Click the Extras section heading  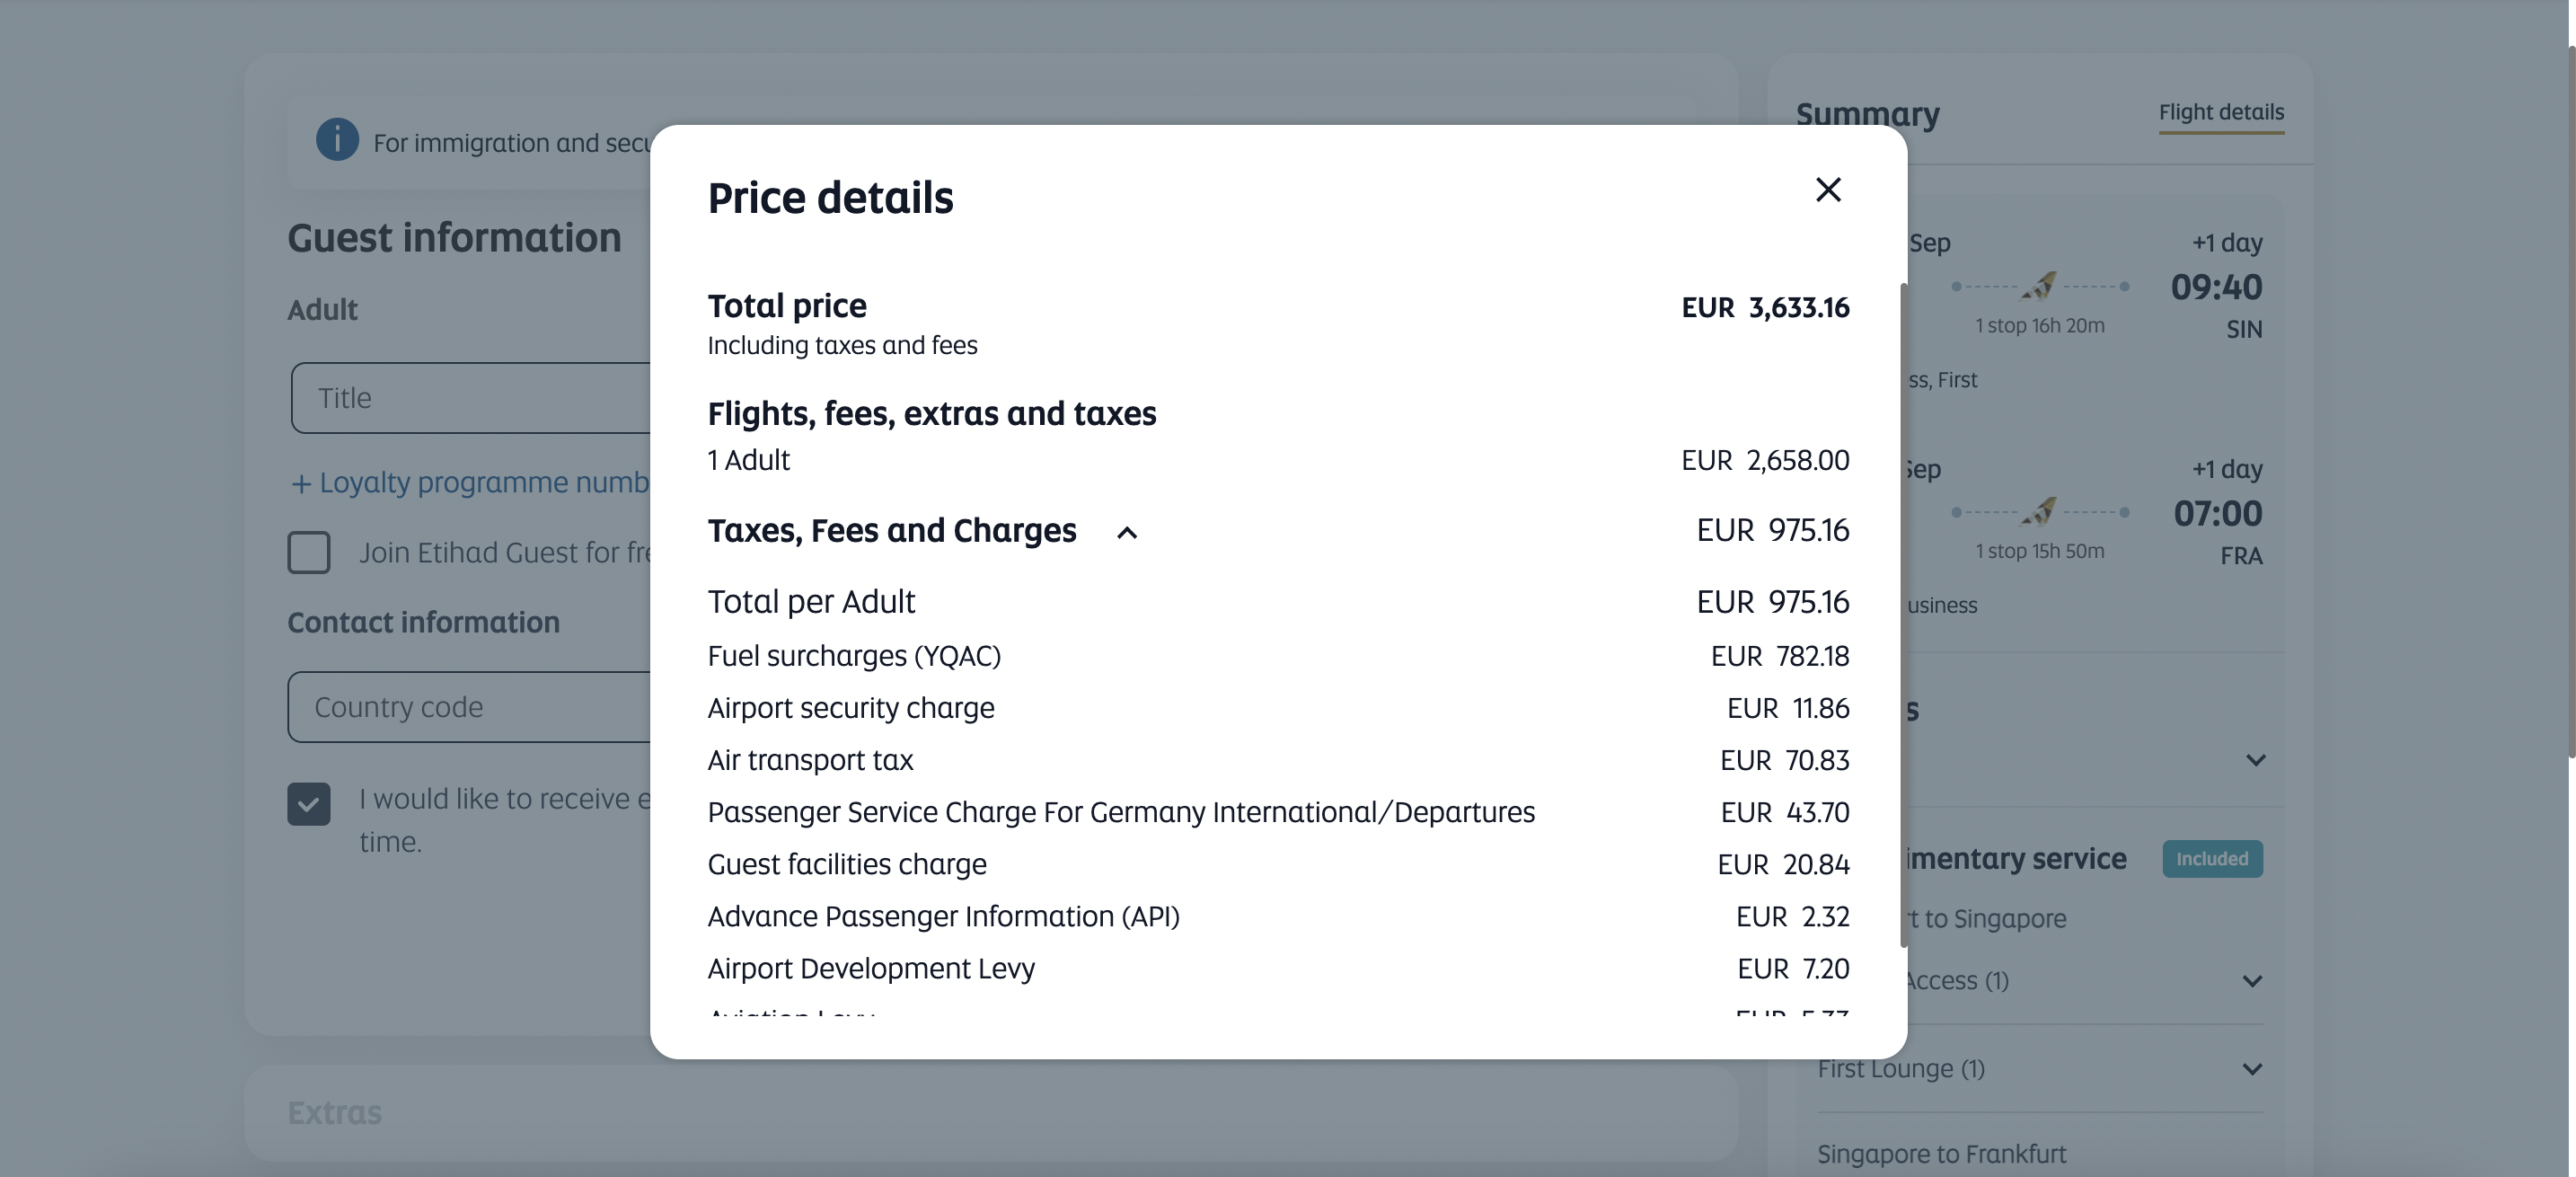(335, 1113)
